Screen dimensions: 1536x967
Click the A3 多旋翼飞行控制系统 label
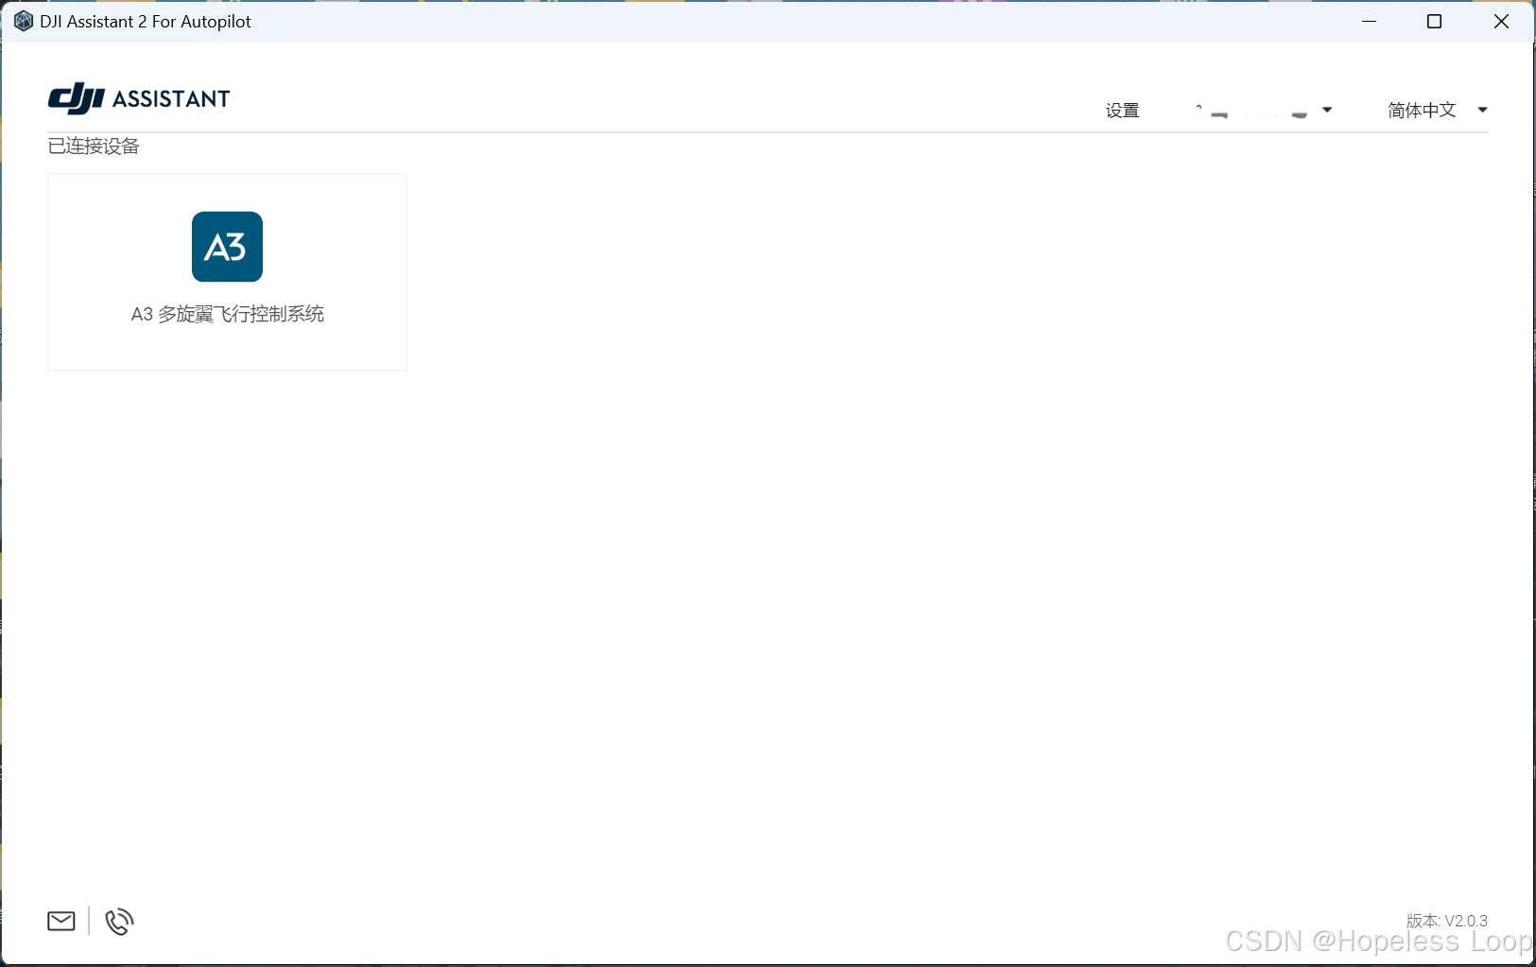[x=228, y=314]
